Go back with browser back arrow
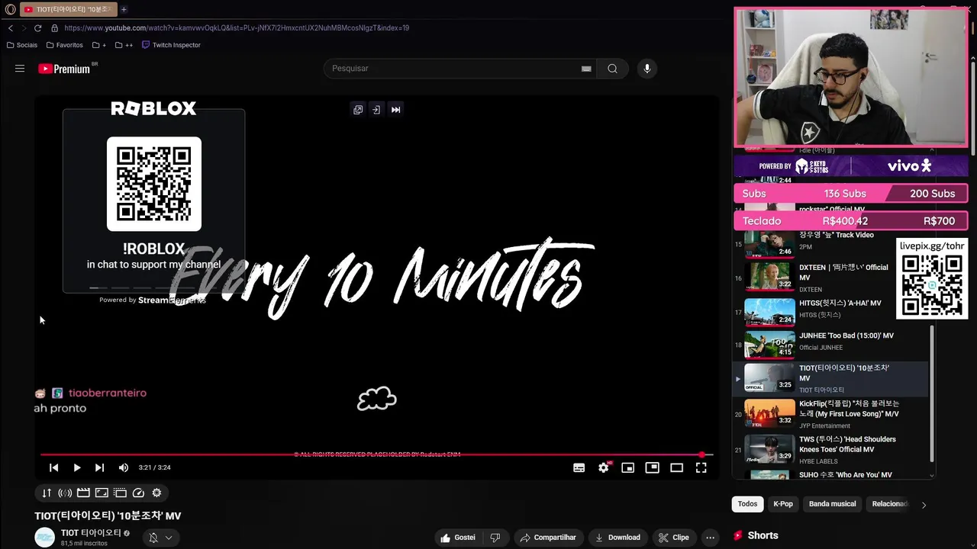Screen dimensions: 977x549 tap(11, 28)
